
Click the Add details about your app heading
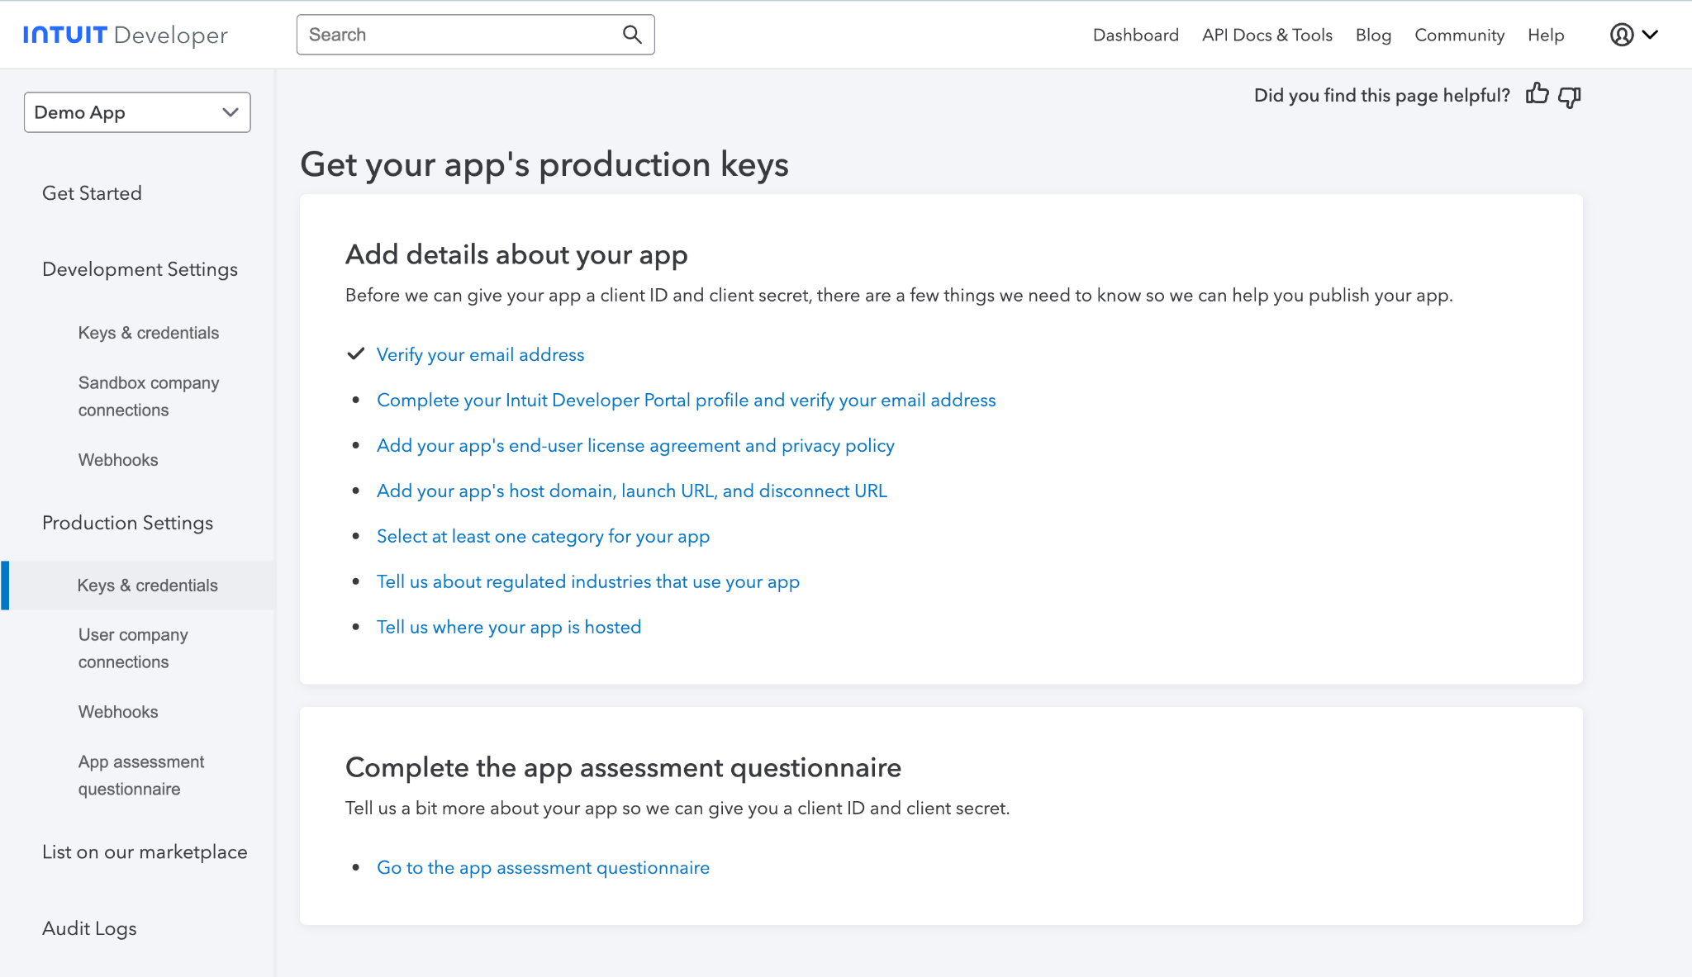click(516, 254)
